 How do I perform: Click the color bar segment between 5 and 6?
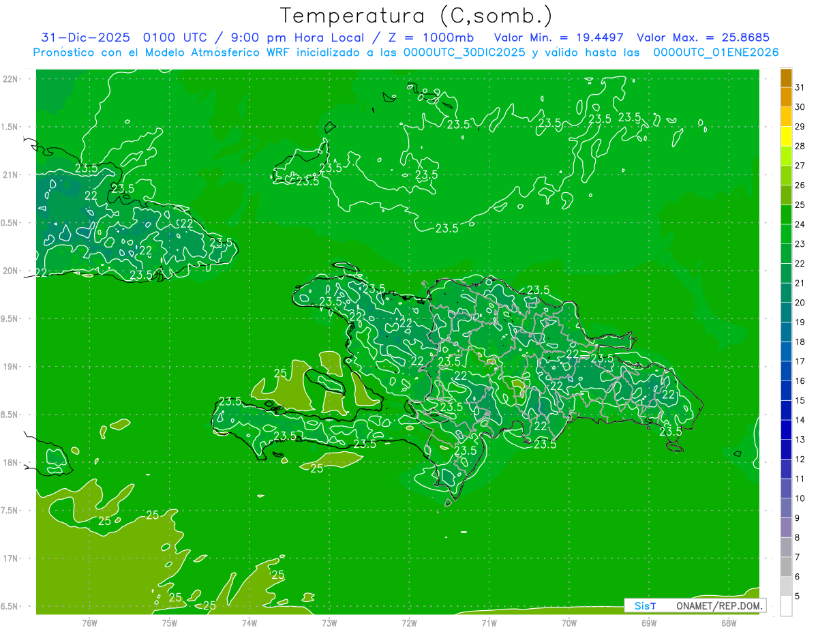click(786, 586)
